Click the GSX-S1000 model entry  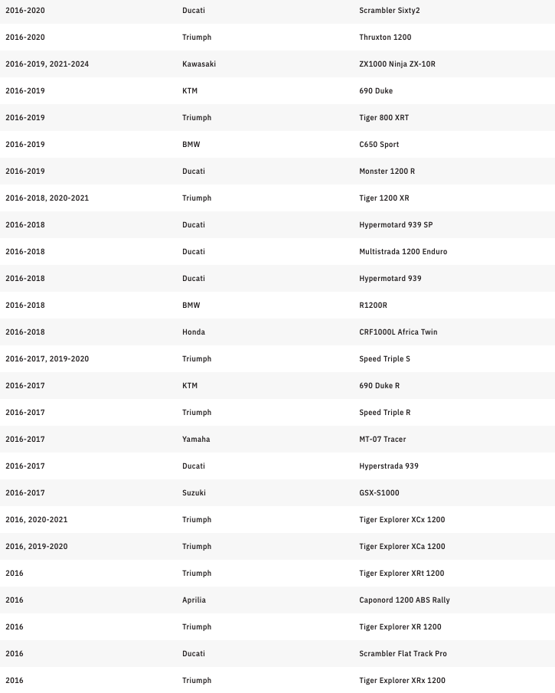(x=379, y=493)
